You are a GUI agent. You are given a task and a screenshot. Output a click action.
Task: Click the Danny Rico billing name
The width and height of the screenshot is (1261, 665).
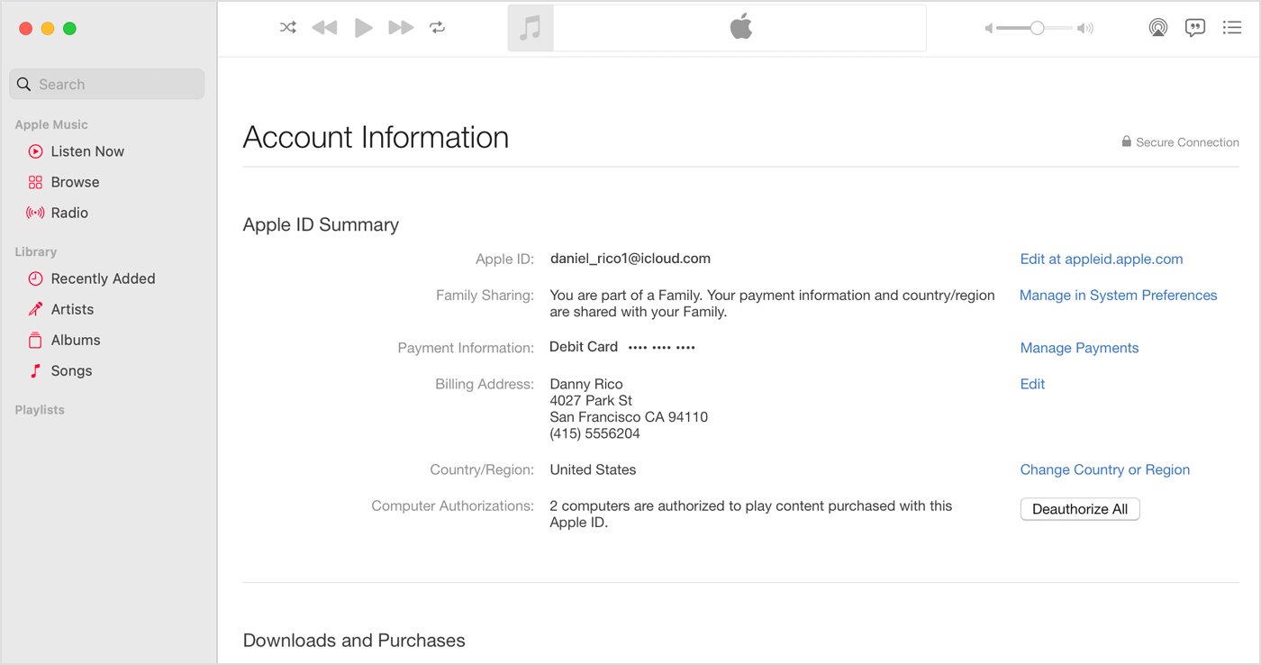point(586,384)
